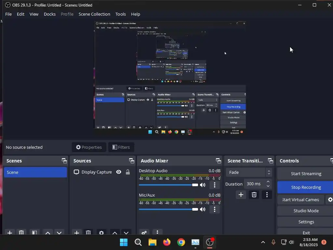The width and height of the screenshot is (333, 250).
Task: Open the File menu
Action: point(8,14)
